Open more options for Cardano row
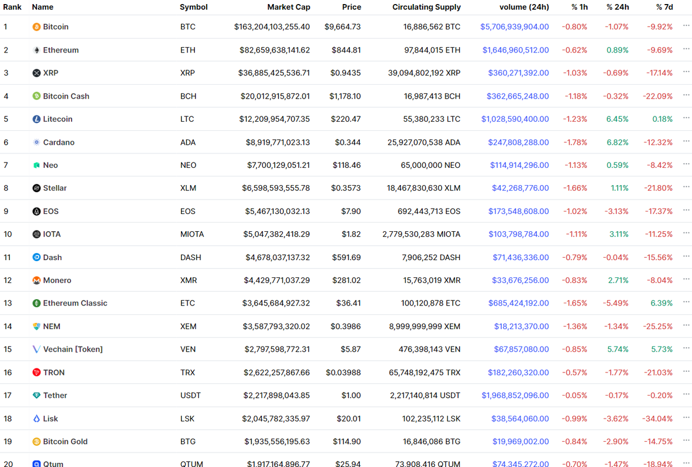 tap(686, 141)
